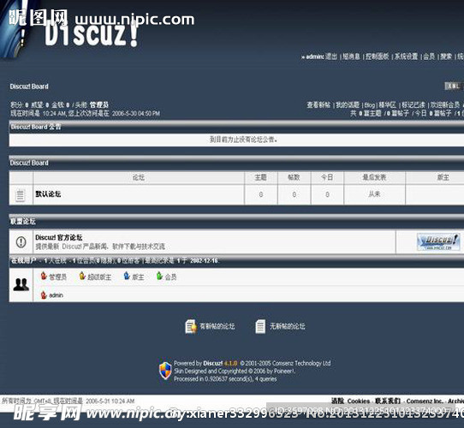Click the Discuz! Board 公告 header
The width and height of the screenshot is (464, 428).
click(35, 127)
